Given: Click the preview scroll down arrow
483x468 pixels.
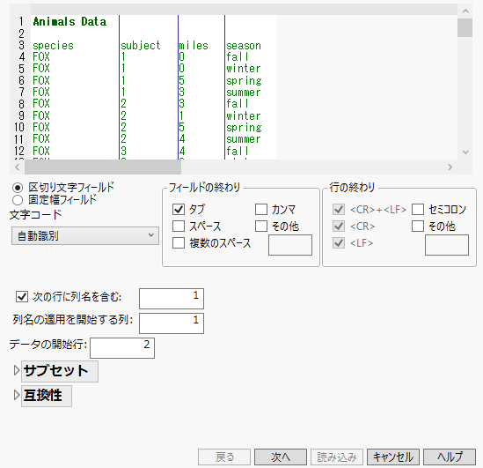Looking at the screenshot, I should point(465,152).
